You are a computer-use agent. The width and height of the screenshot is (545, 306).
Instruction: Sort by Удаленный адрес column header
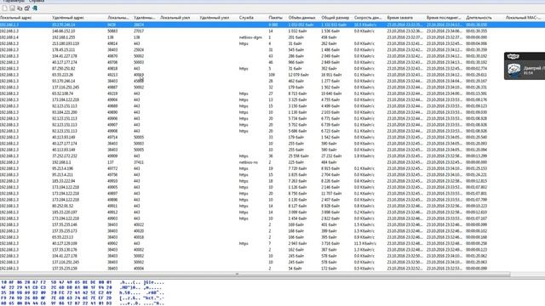68,17
